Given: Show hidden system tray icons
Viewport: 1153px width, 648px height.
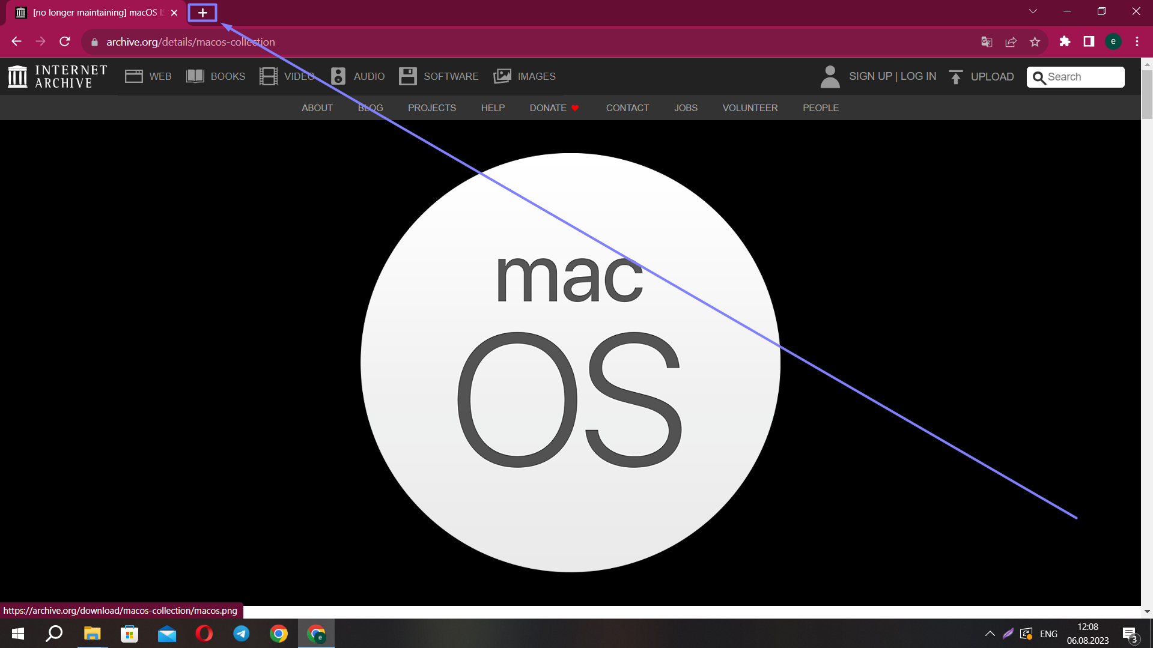Looking at the screenshot, I should (x=990, y=634).
